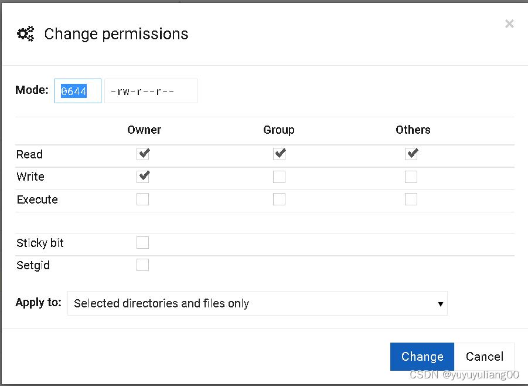The height and width of the screenshot is (386, 528).
Task: Close the Change permissions dialog
Action: tap(509, 23)
